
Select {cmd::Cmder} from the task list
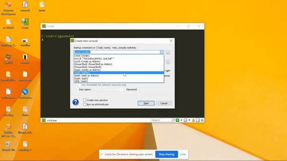[x=119, y=55]
